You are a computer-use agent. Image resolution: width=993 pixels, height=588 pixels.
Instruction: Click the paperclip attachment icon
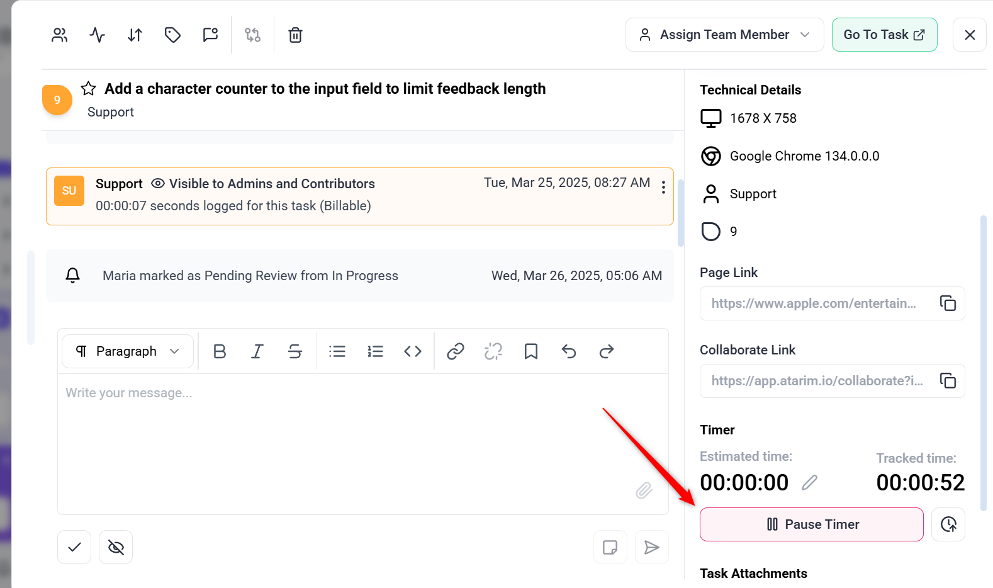643,490
